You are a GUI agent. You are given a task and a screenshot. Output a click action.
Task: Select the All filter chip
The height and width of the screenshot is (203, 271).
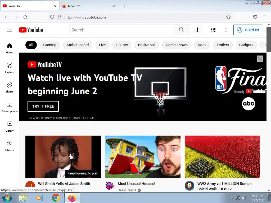click(x=31, y=45)
